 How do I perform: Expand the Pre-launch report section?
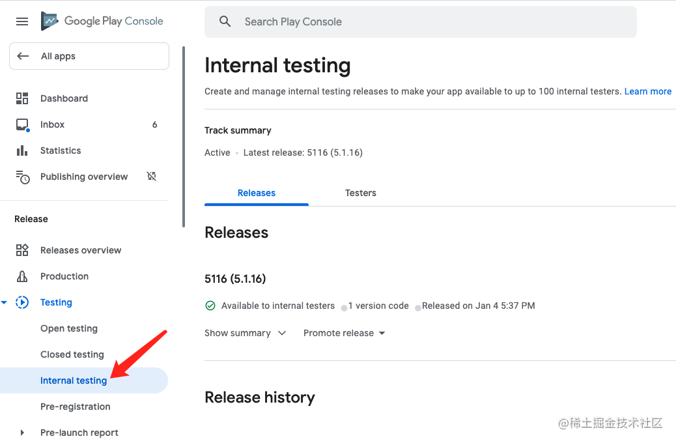click(22, 432)
